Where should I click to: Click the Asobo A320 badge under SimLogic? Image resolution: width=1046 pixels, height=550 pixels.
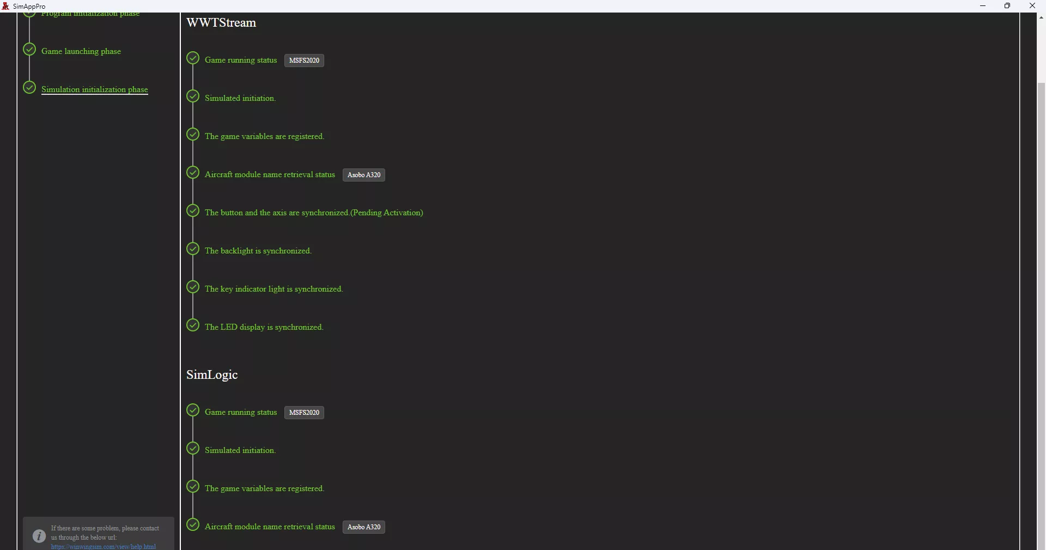point(364,527)
